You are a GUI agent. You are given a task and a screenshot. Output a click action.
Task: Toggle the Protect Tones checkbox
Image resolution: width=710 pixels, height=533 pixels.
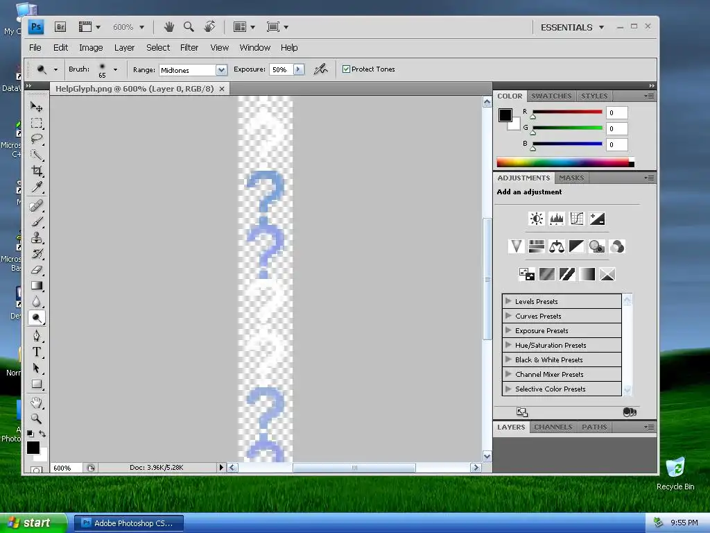coord(347,69)
